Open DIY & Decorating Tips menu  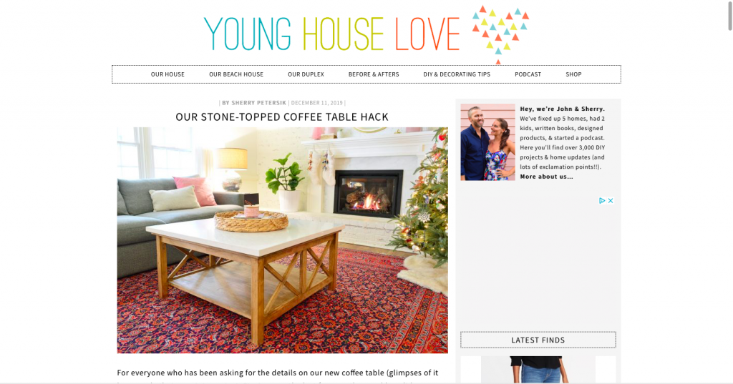point(457,74)
